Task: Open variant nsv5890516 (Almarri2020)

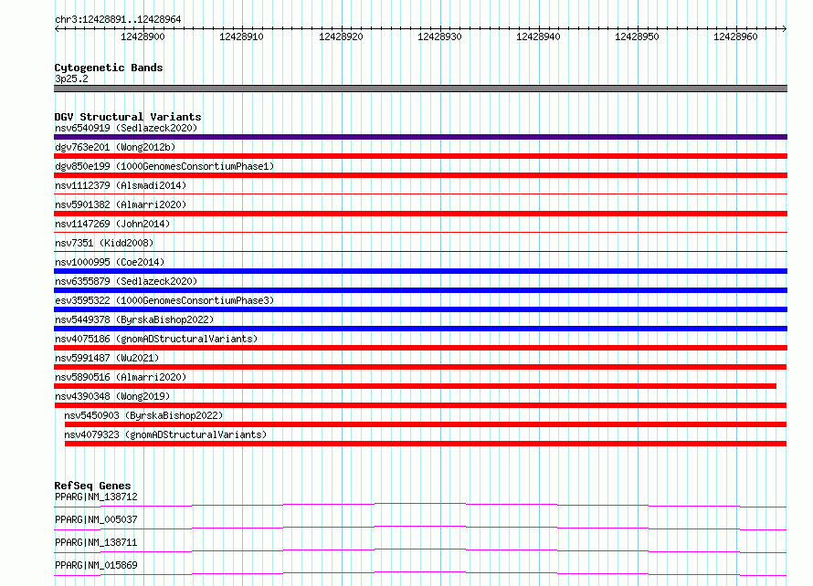Action: (121, 377)
